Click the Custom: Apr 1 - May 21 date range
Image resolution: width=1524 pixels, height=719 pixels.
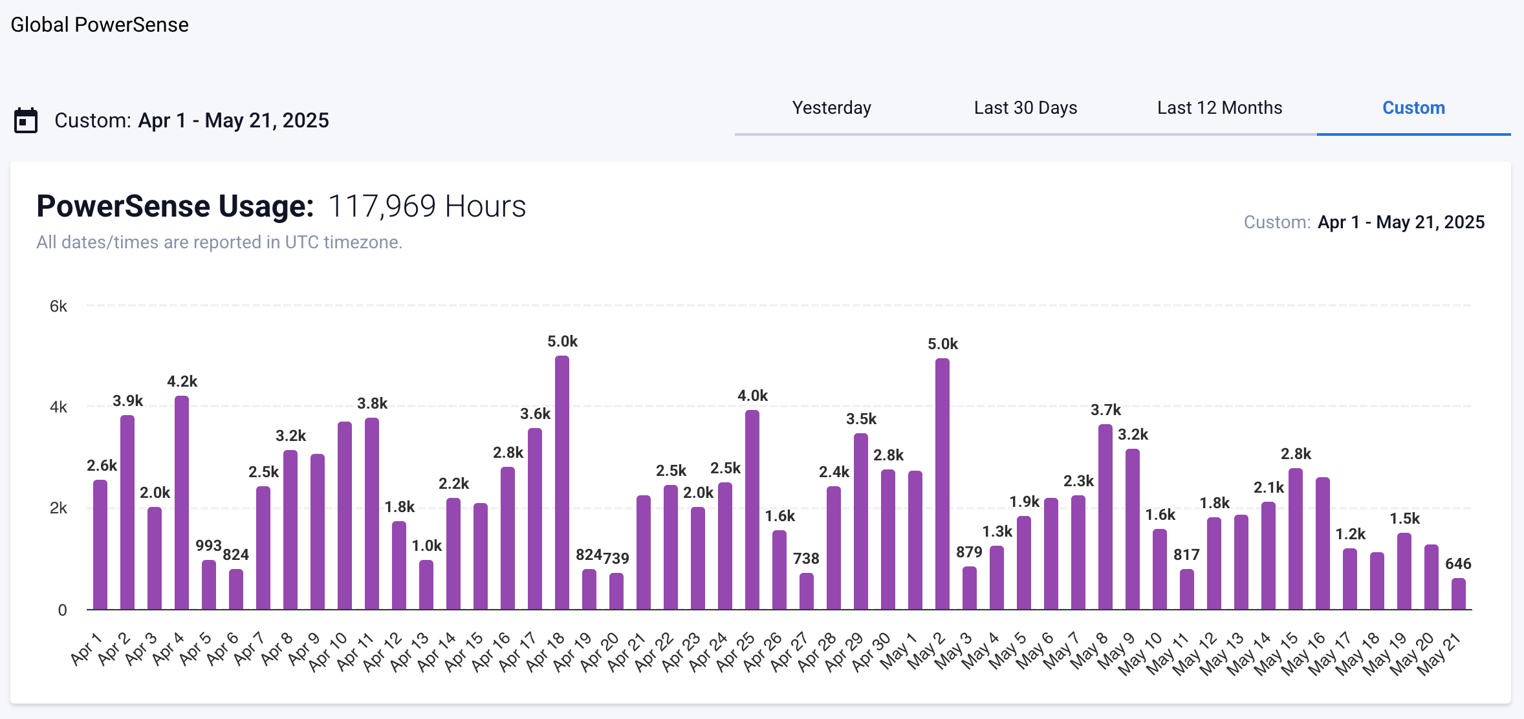(x=192, y=120)
